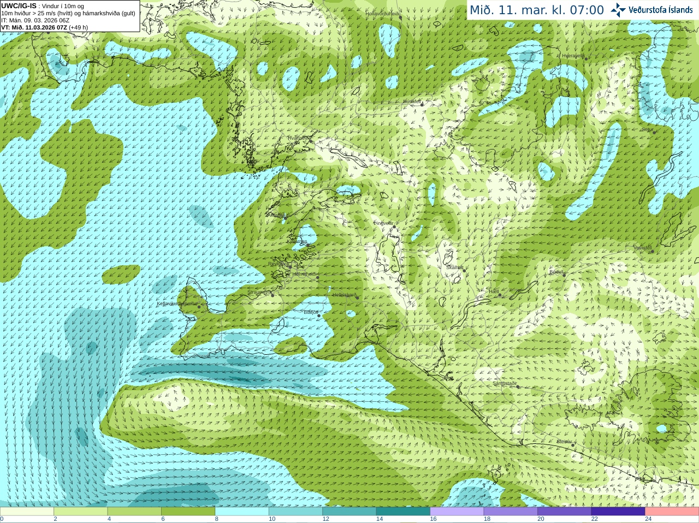Viewport: 699px width, 523px height.
Task: Click the Akrafjall station label
Action: coord(276,215)
